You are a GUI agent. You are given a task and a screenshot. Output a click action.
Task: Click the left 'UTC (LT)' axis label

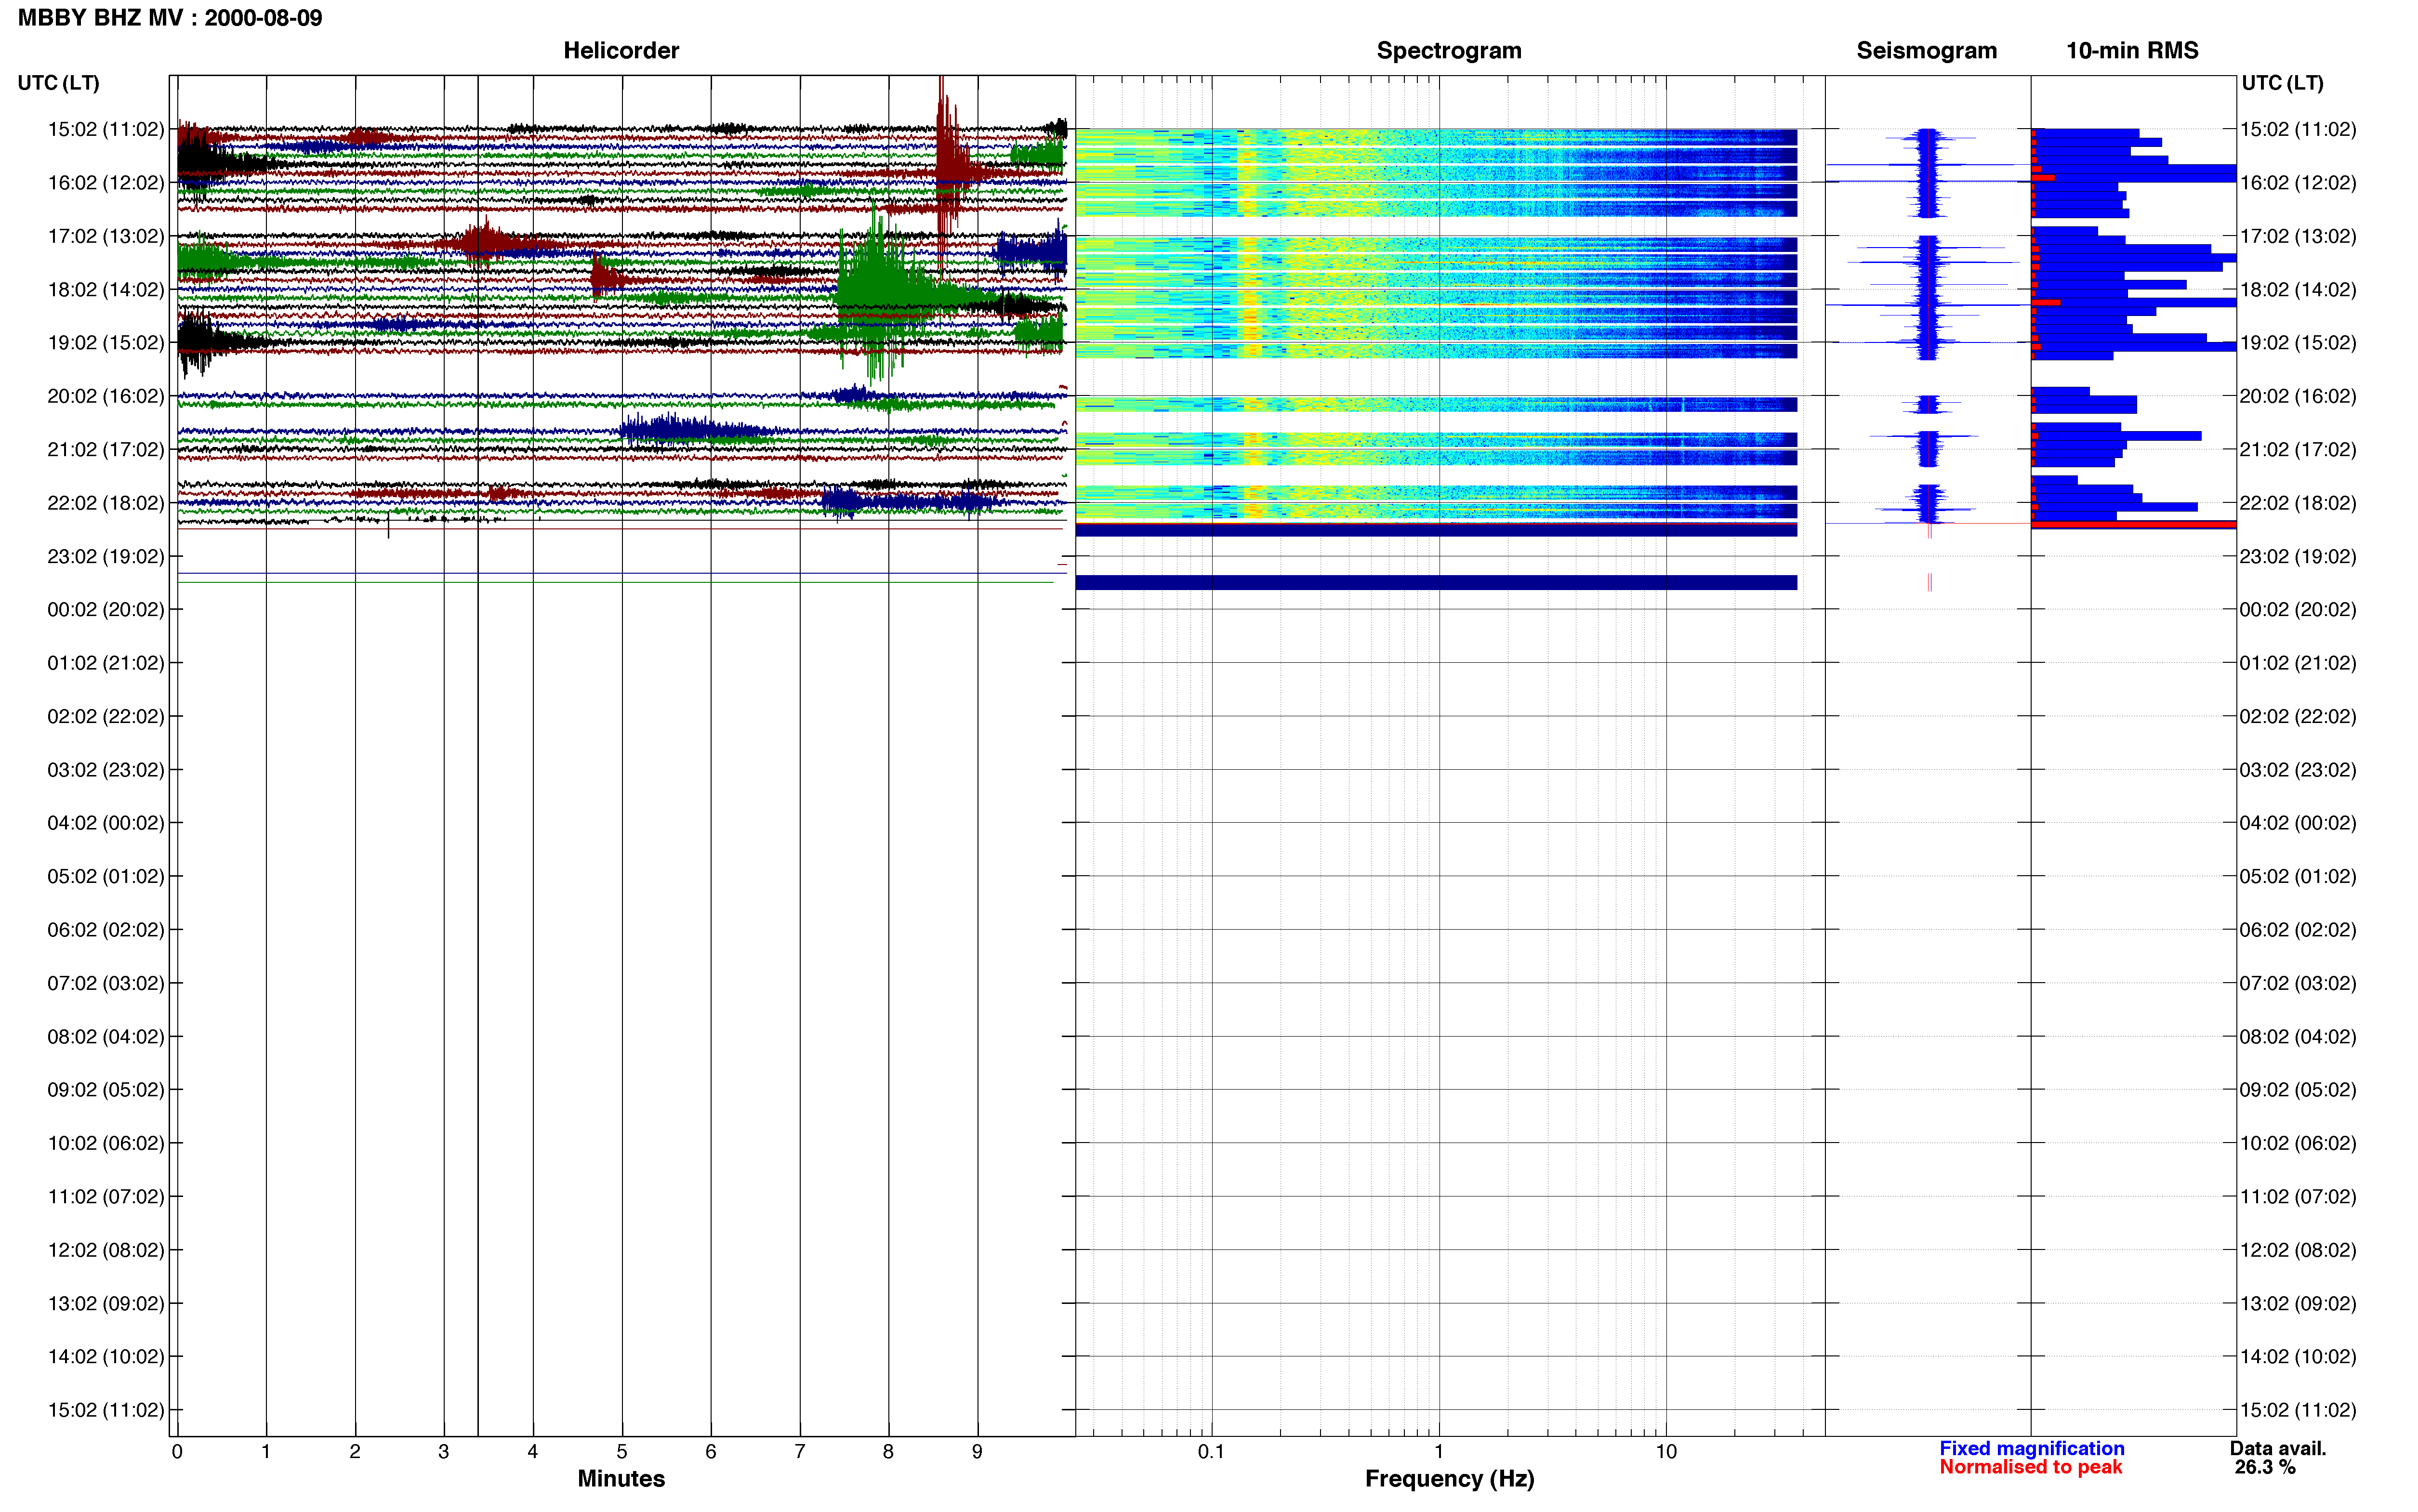(58, 83)
